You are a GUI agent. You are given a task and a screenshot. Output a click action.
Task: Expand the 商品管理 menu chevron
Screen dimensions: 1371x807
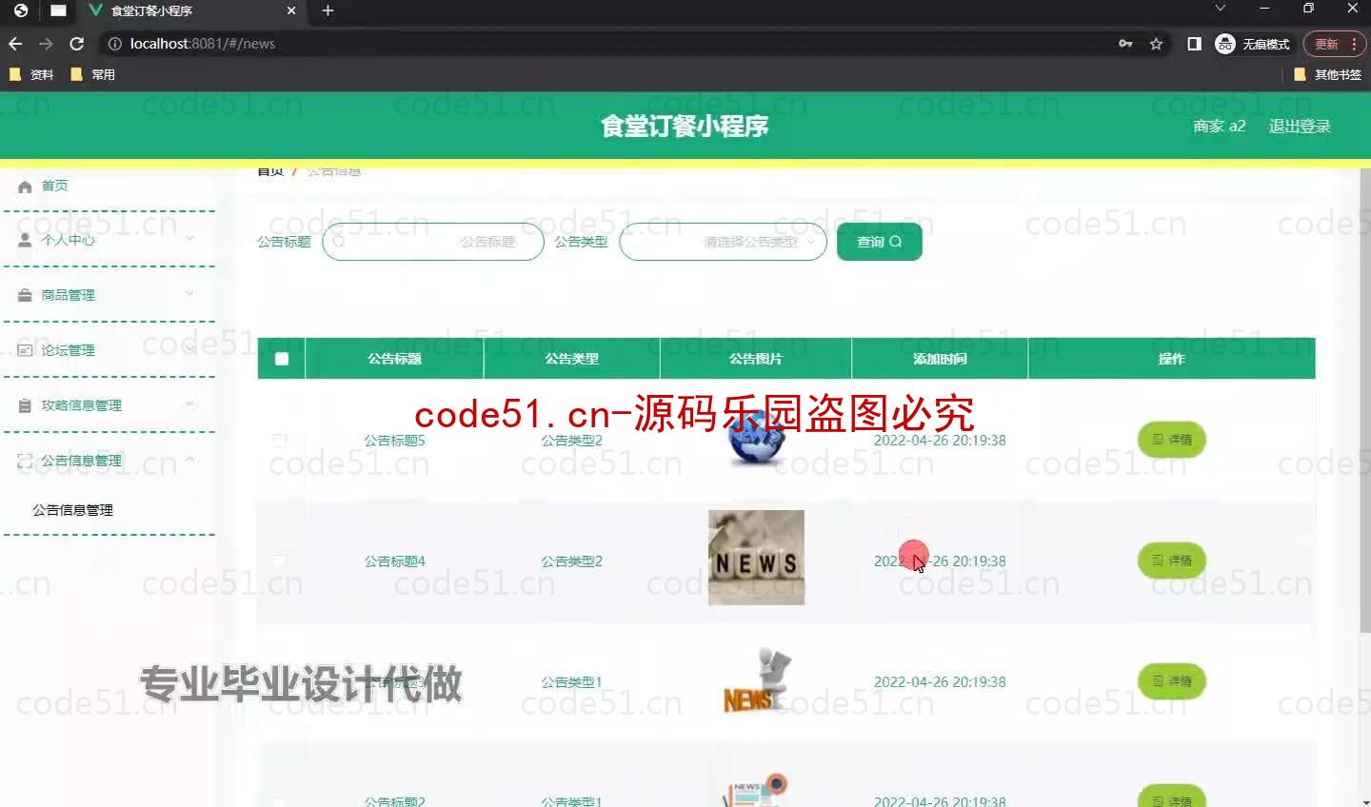(x=189, y=293)
